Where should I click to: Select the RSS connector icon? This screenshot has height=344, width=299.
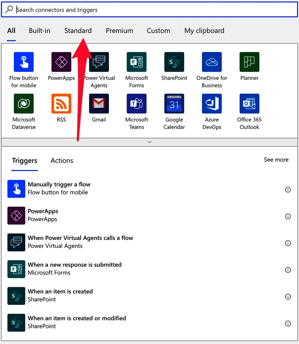point(61,103)
